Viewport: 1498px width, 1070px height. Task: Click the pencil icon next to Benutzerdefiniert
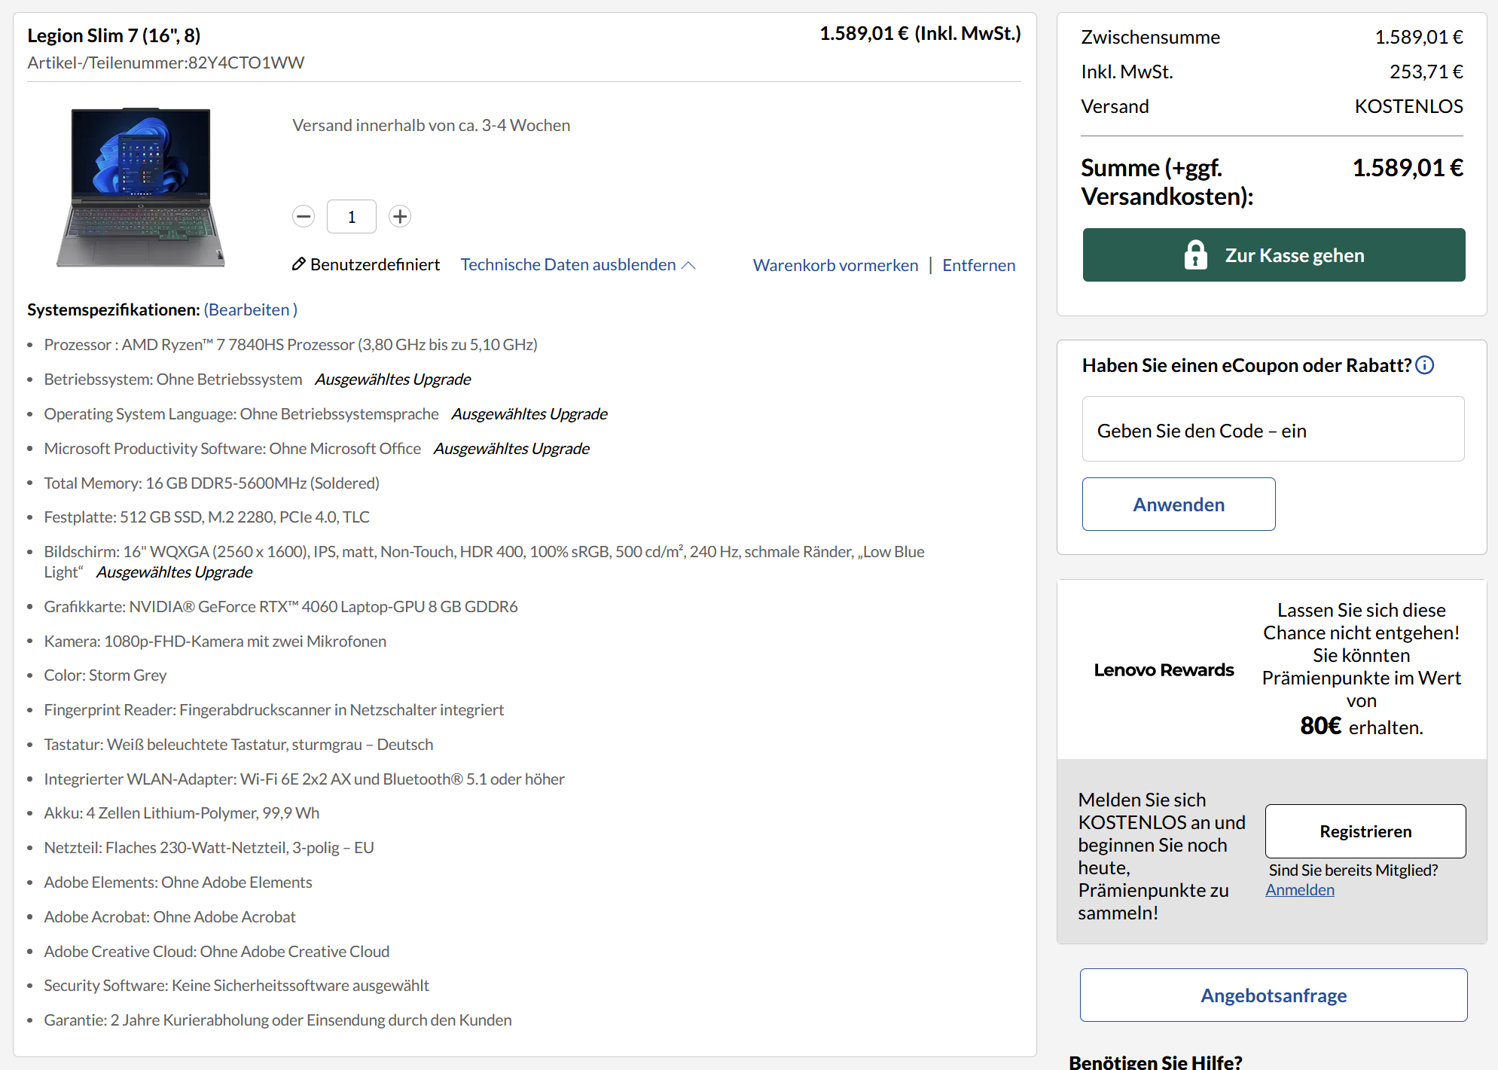point(298,264)
